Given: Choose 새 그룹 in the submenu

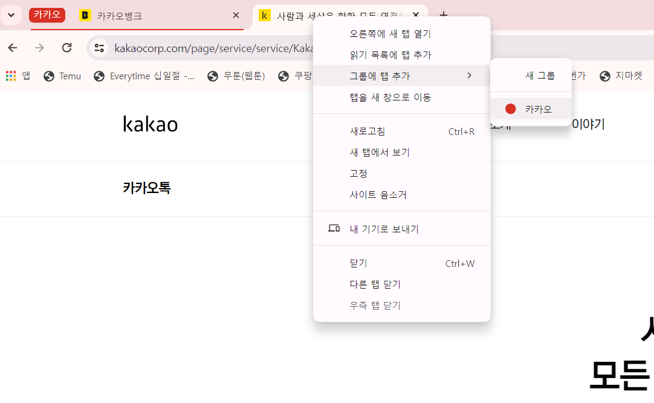Looking at the screenshot, I should (531, 76).
